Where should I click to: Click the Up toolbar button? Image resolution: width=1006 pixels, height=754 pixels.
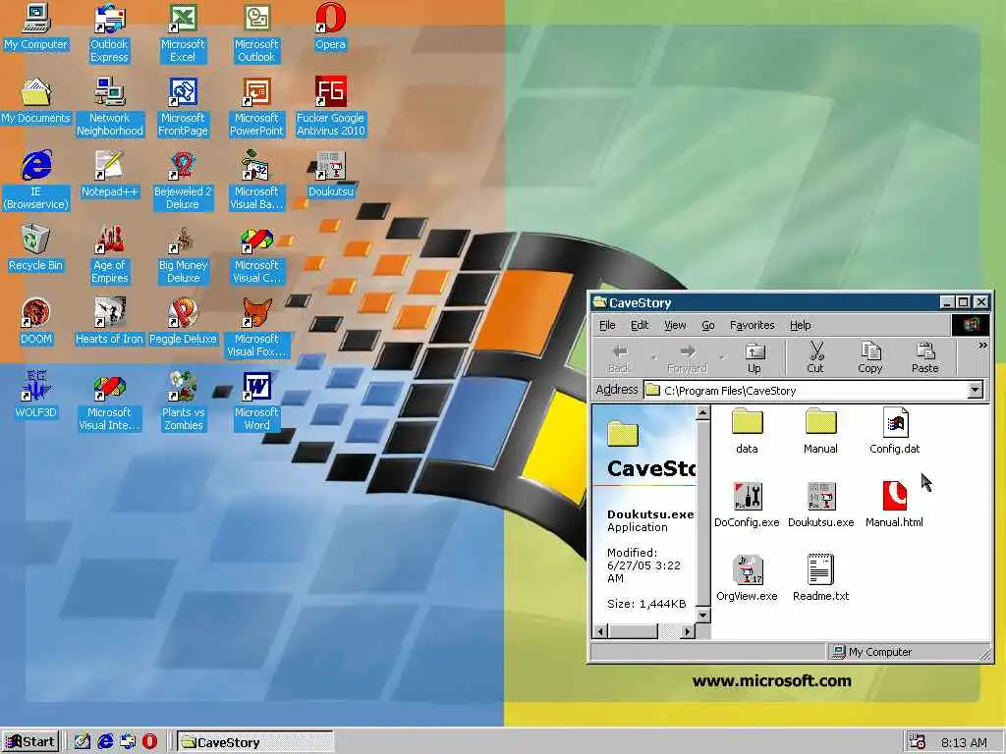pos(754,357)
